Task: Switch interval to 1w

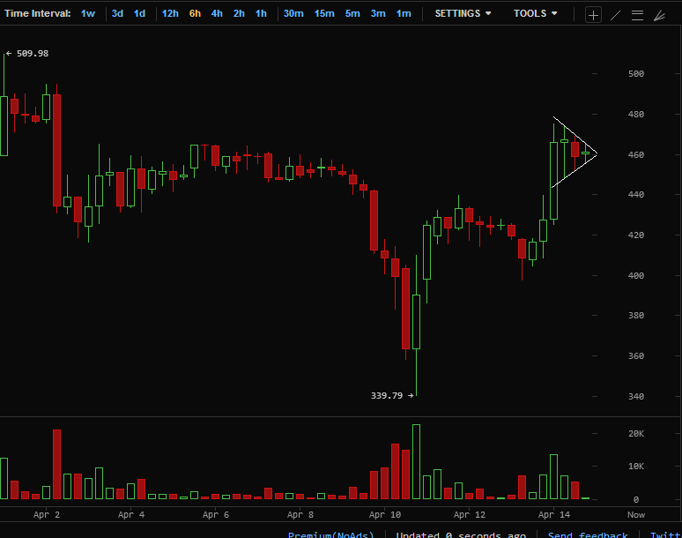Action: pos(88,13)
